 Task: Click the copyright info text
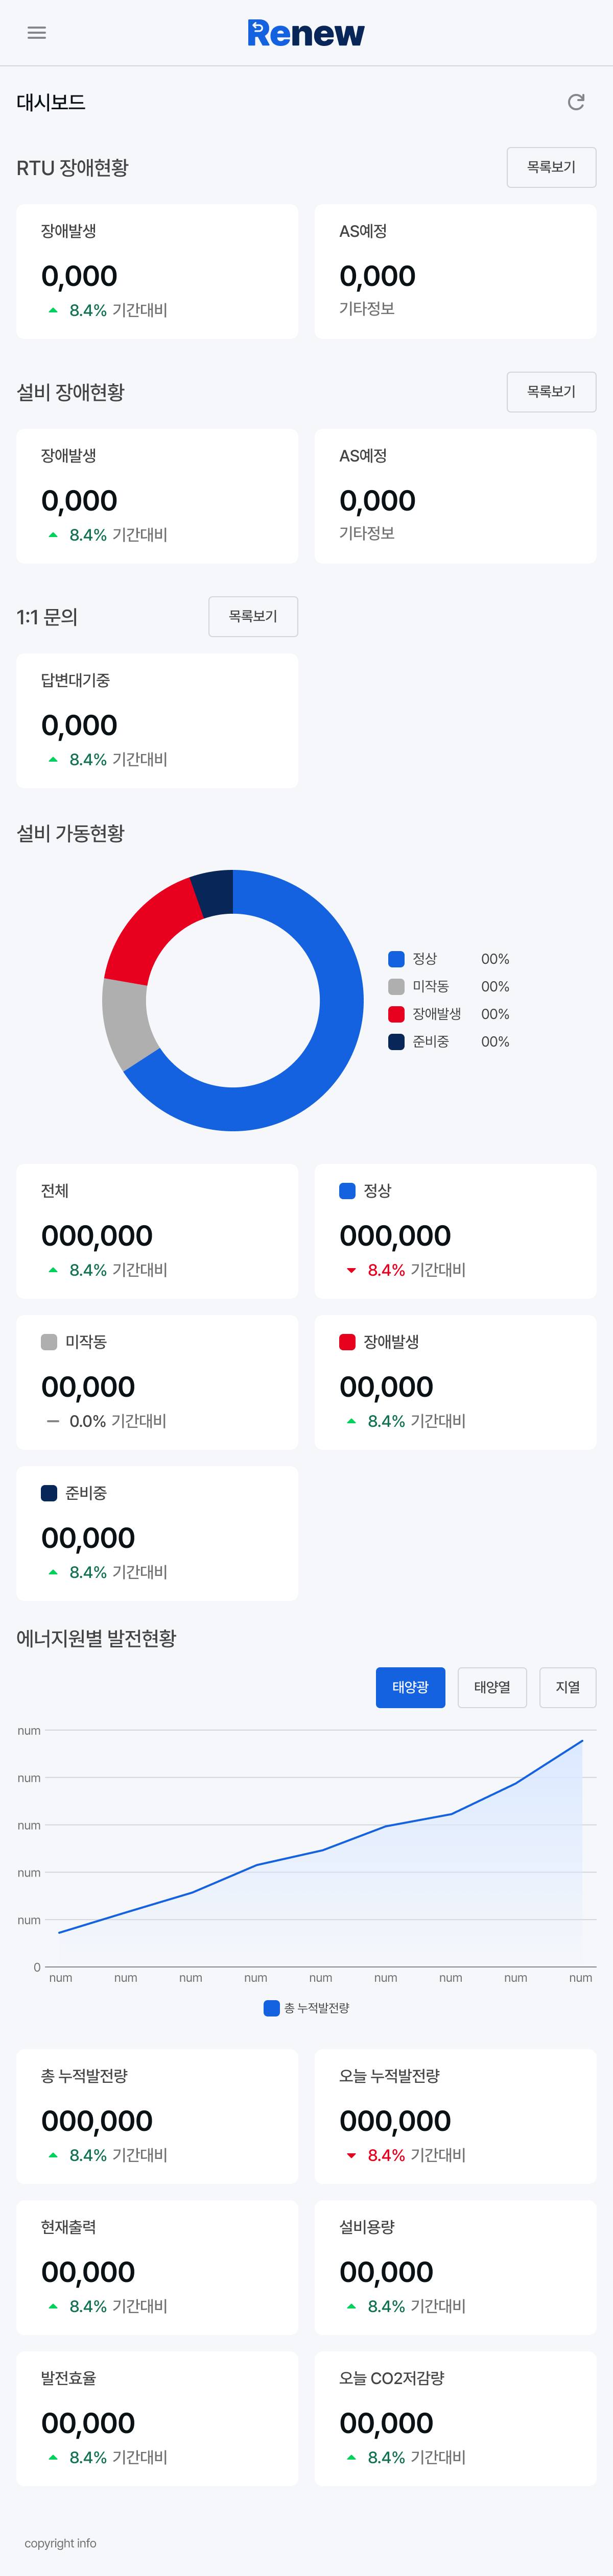[x=61, y=2543]
